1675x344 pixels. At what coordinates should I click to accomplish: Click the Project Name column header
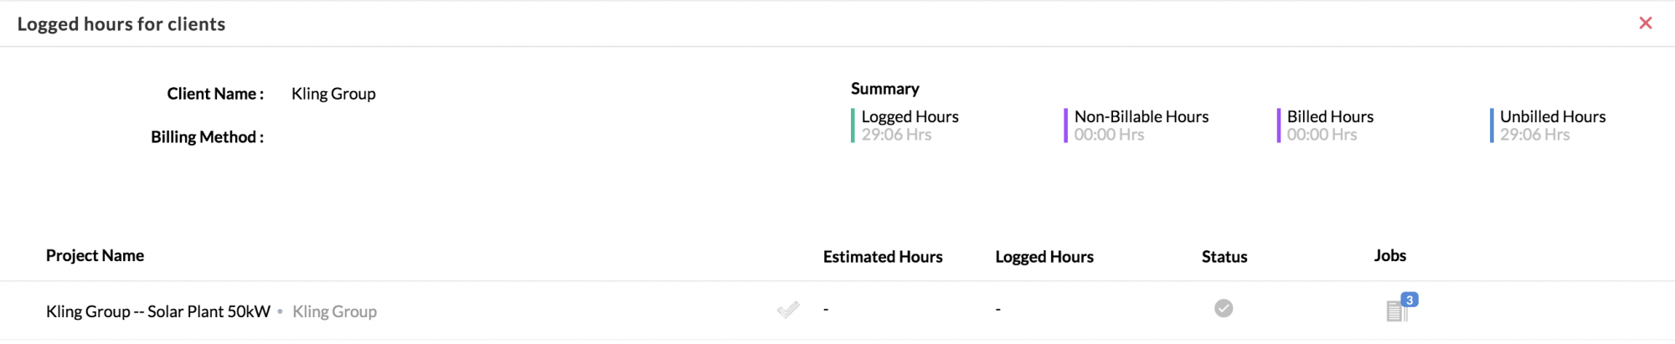pyautogui.click(x=95, y=255)
